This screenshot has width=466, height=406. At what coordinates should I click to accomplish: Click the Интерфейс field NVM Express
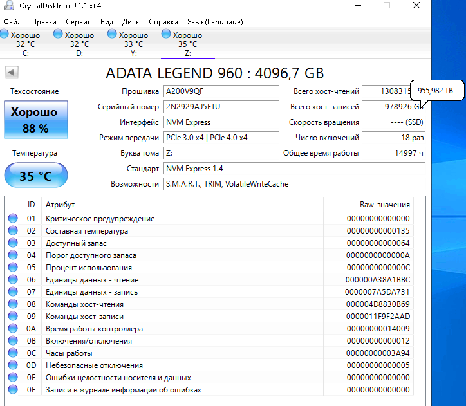coord(221,122)
